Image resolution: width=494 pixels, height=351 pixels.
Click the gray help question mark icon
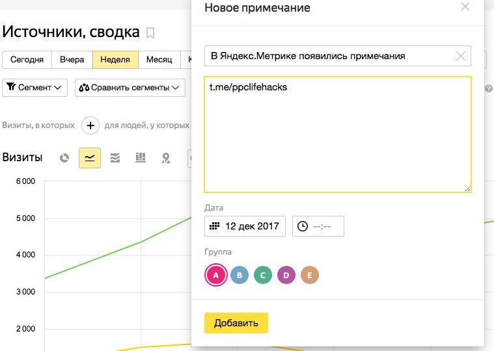[488, 88]
